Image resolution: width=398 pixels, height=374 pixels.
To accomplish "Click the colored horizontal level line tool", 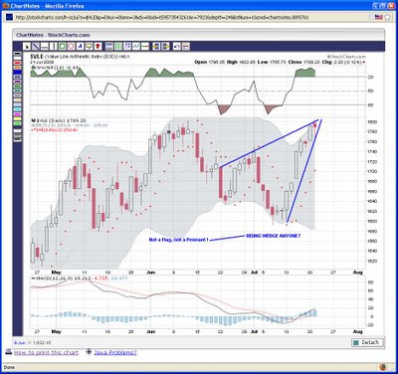I will coord(145,46).
